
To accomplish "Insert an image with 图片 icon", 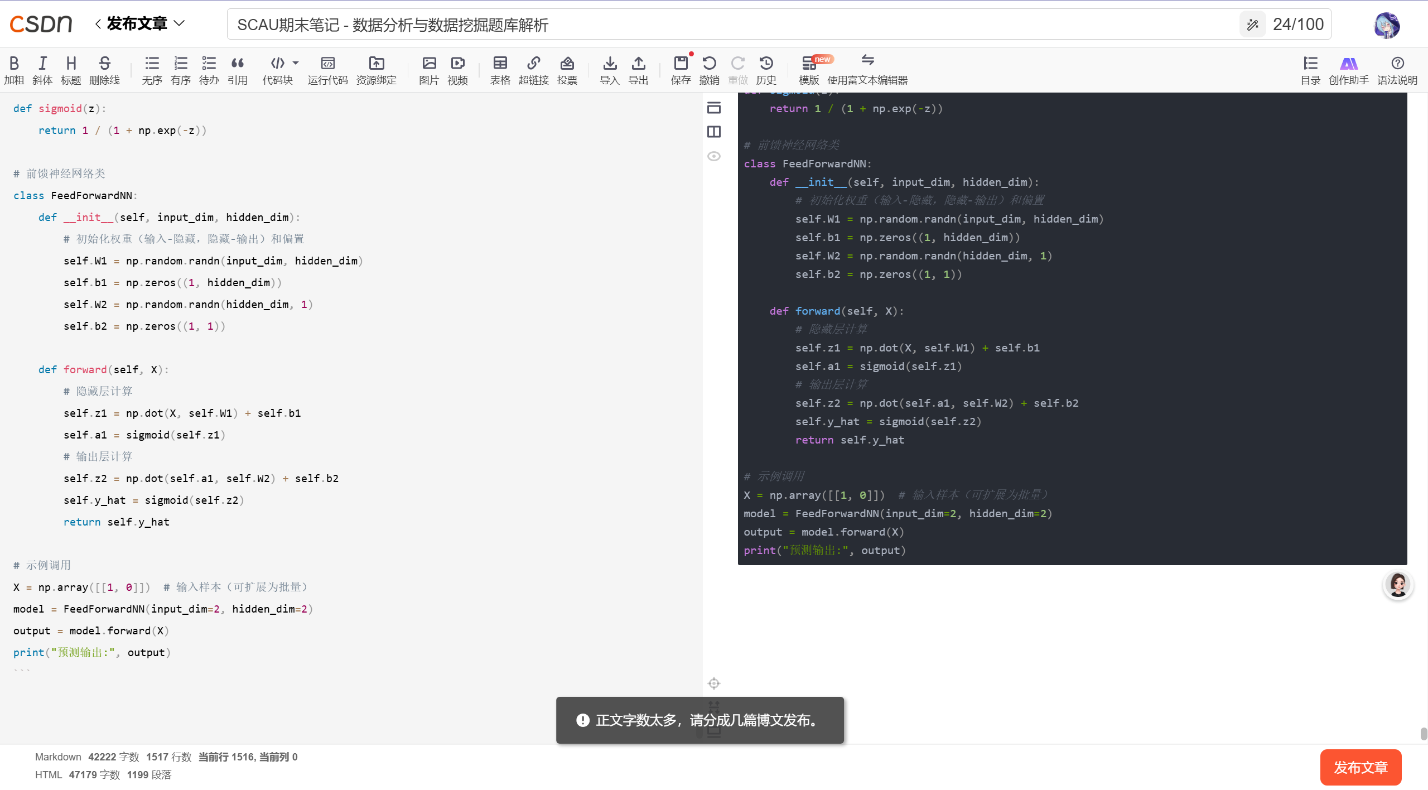I will pyautogui.click(x=429, y=70).
